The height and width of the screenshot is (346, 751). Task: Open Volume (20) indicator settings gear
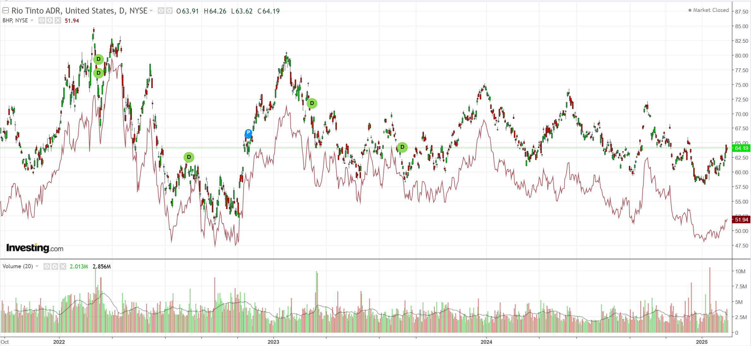[x=55, y=267]
